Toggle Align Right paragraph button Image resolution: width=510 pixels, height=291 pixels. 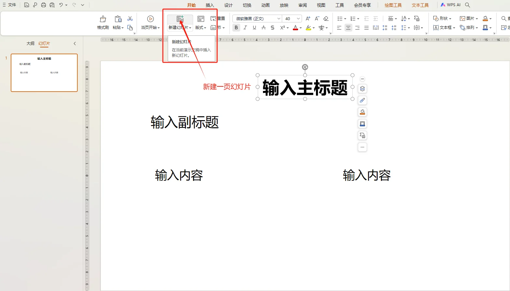[x=357, y=28]
